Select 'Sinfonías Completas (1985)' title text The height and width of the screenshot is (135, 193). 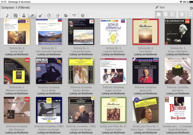click(x=81, y=126)
